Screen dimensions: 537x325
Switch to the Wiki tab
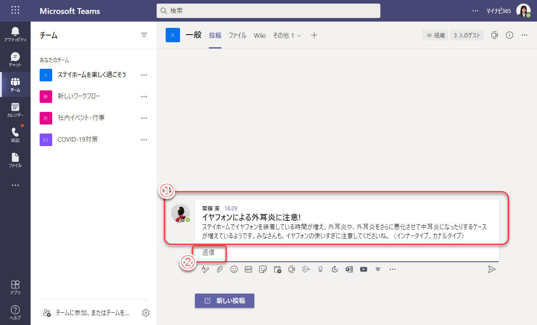coord(260,35)
